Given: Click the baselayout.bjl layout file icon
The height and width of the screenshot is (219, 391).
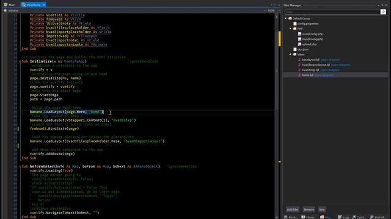Looking at the screenshot, I should [299, 60].
